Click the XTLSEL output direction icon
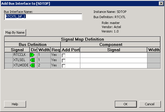 [32, 60]
